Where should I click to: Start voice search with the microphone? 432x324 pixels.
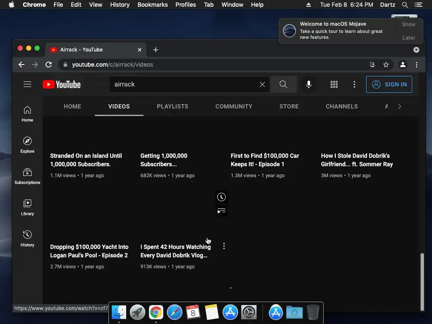(309, 84)
